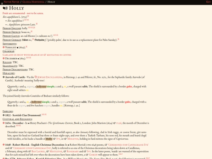
Task: Click the HP:FE reference after Ilex aquifolina
Action: (26, 20)
